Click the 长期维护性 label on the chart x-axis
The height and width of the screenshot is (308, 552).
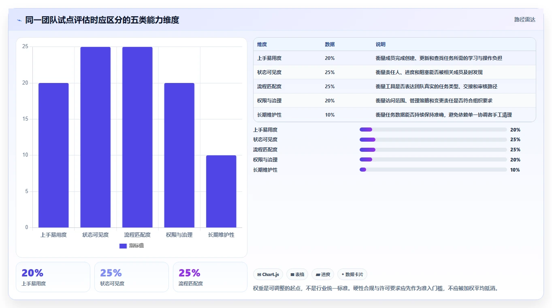coord(221,235)
